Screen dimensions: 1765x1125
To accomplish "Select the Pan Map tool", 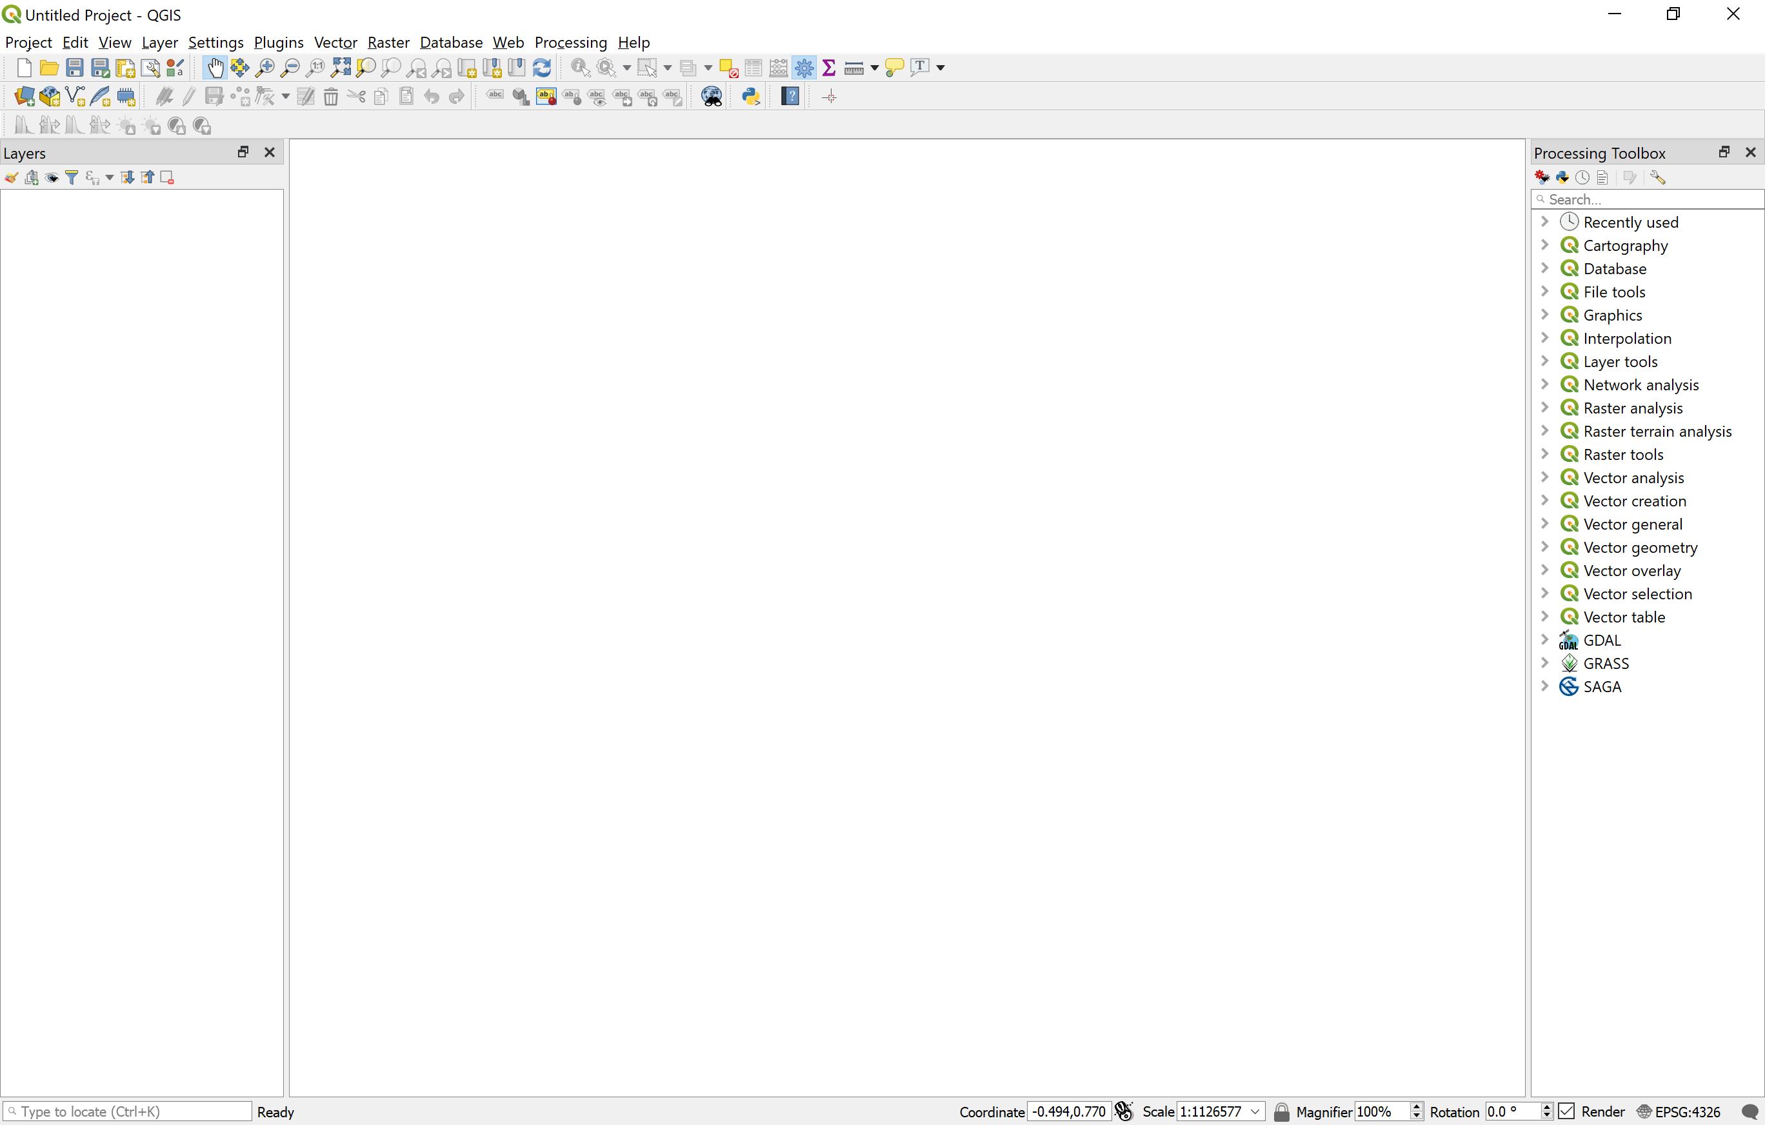I will [215, 66].
